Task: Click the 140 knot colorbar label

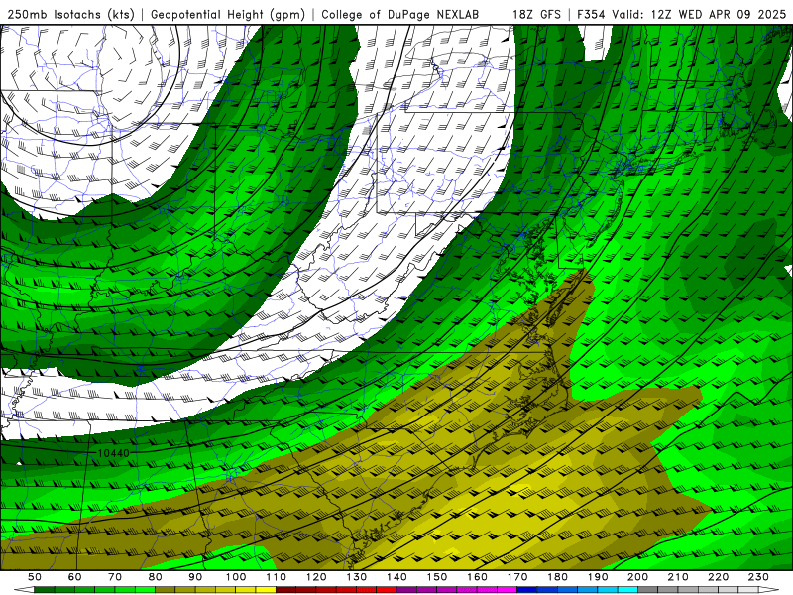Action: [x=396, y=577]
